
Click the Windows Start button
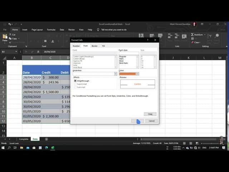3,147
